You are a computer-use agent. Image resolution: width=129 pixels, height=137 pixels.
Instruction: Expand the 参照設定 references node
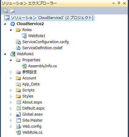click(x=11, y=72)
